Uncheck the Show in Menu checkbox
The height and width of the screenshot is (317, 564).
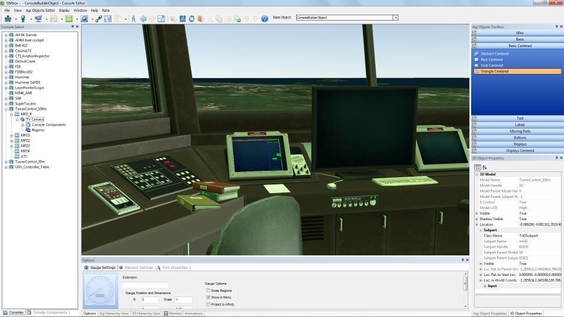pyautogui.click(x=208, y=298)
